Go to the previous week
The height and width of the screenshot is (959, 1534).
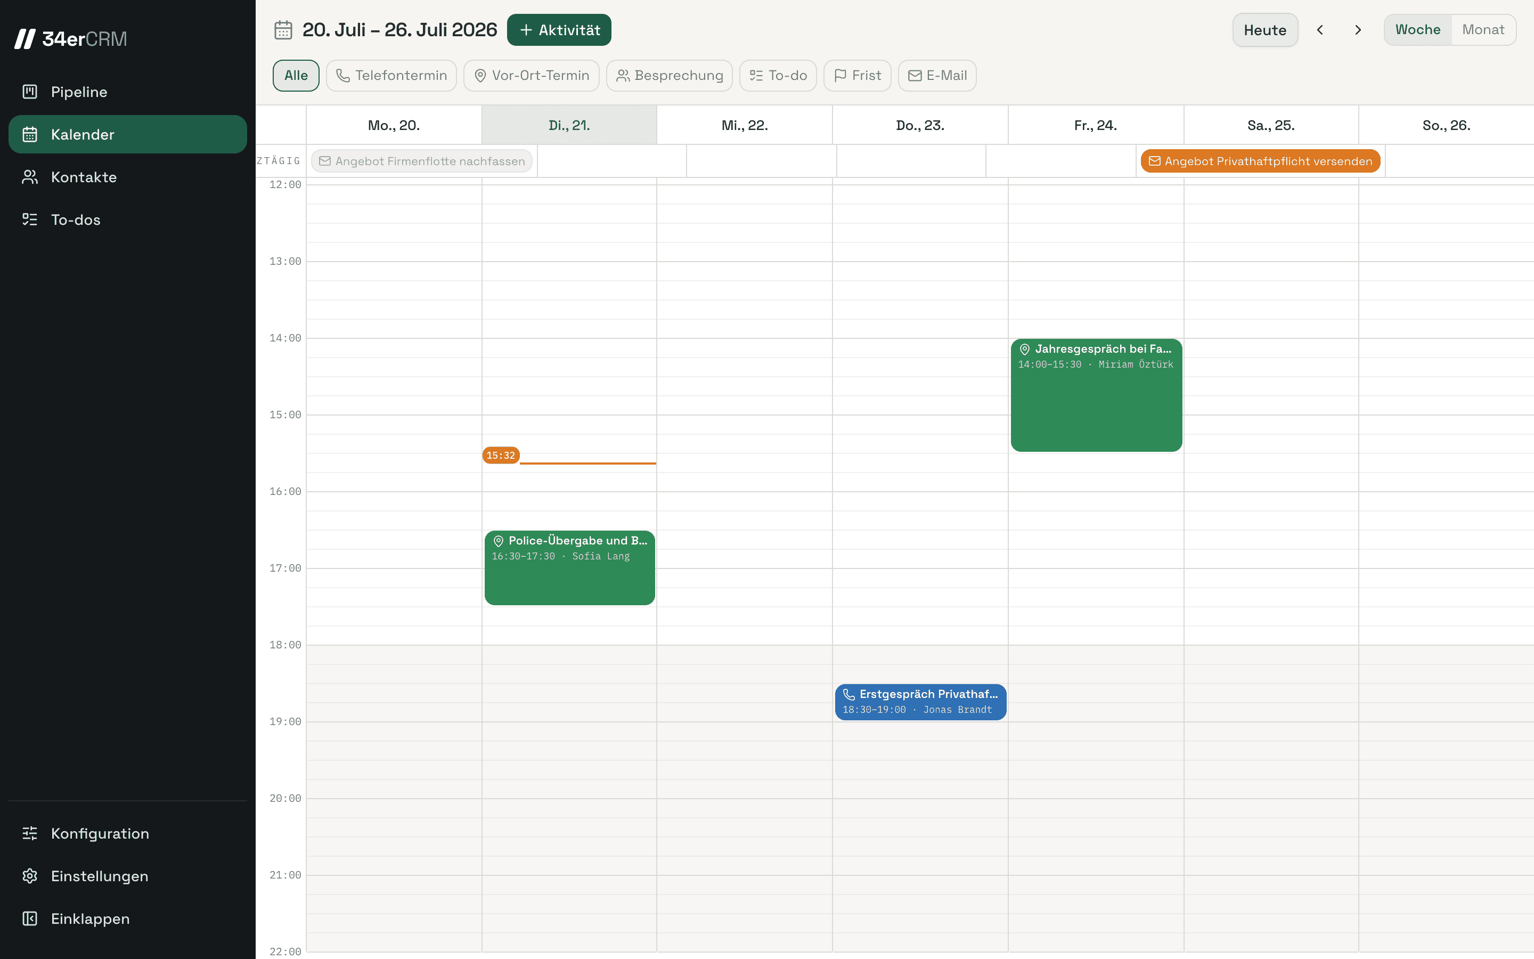(1320, 30)
